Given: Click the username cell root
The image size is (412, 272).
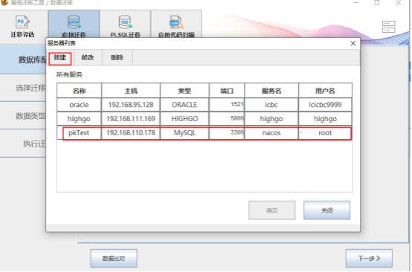Looking at the screenshot, I should (325, 133).
